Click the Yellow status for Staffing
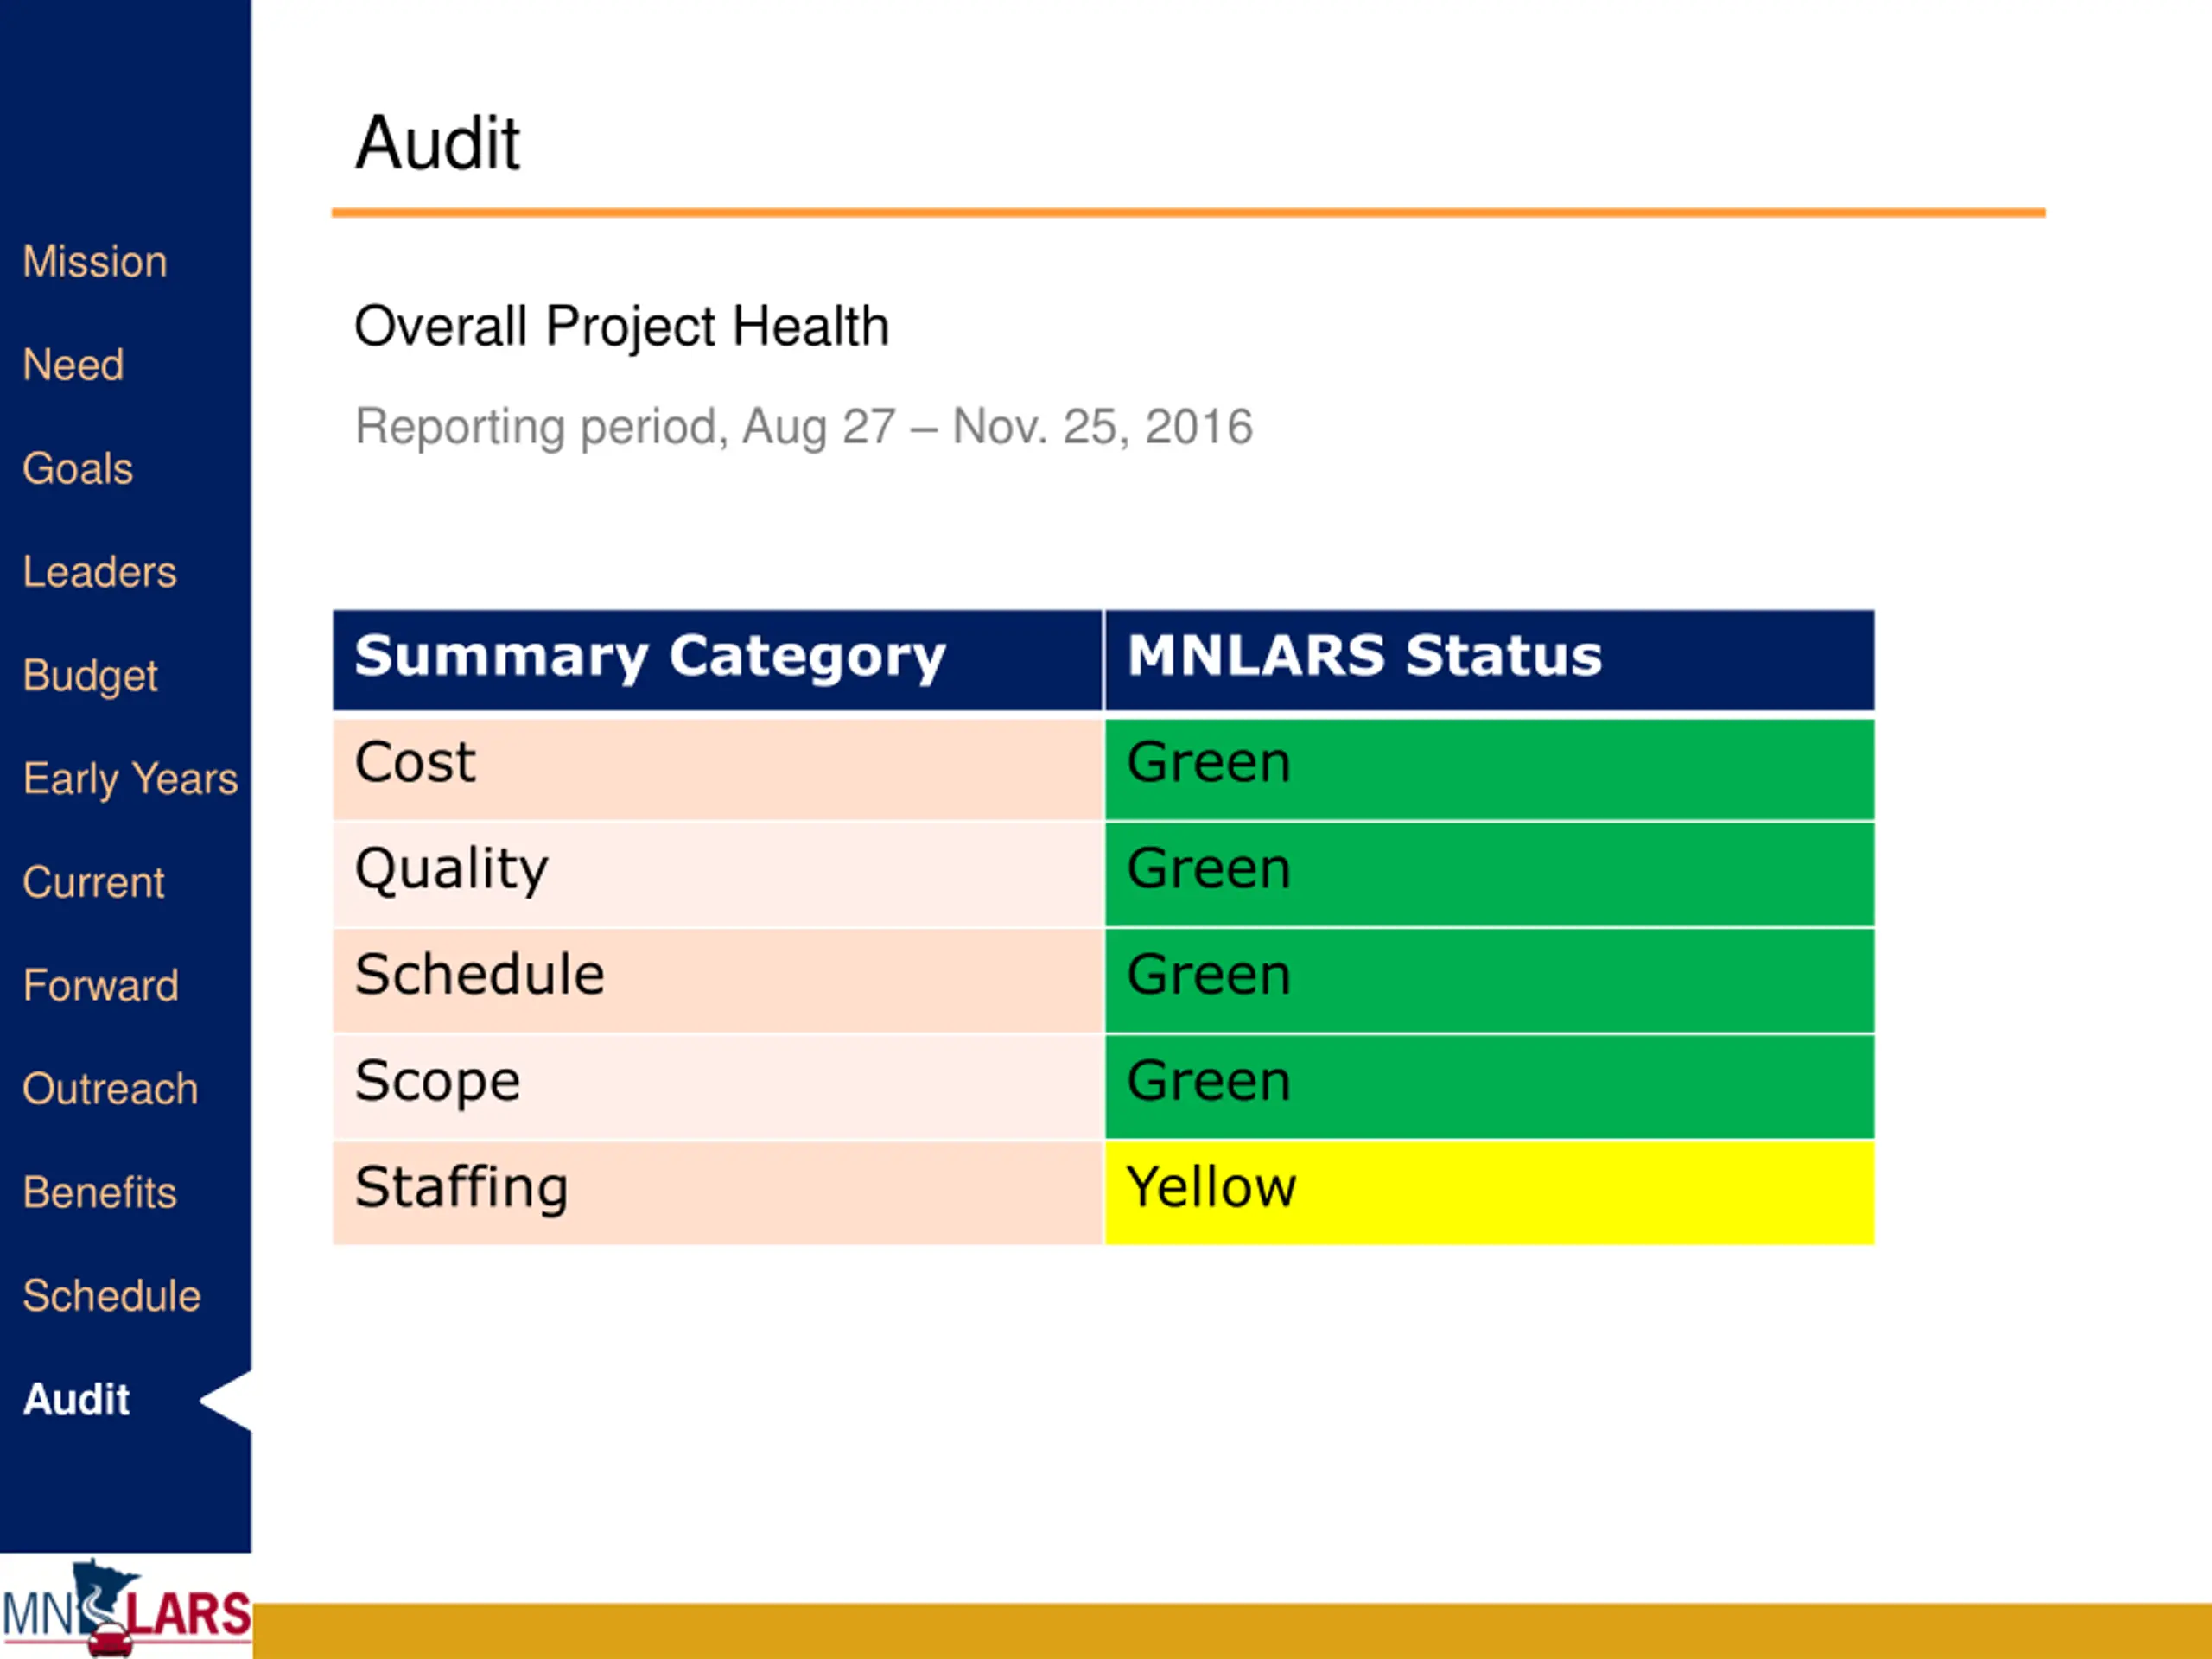 pos(1490,1193)
